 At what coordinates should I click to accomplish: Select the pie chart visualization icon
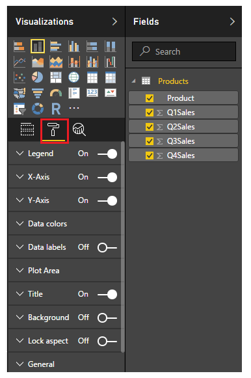click(x=38, y=77)
